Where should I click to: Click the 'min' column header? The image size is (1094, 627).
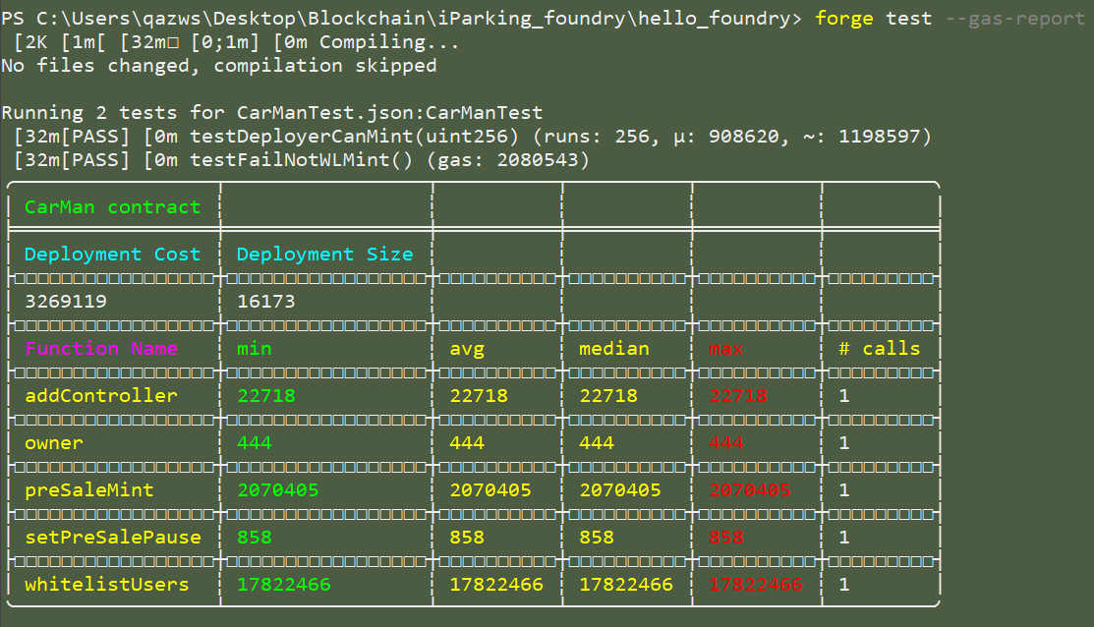point(254,348)
